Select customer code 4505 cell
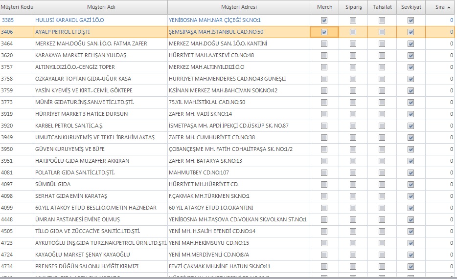 17,231
